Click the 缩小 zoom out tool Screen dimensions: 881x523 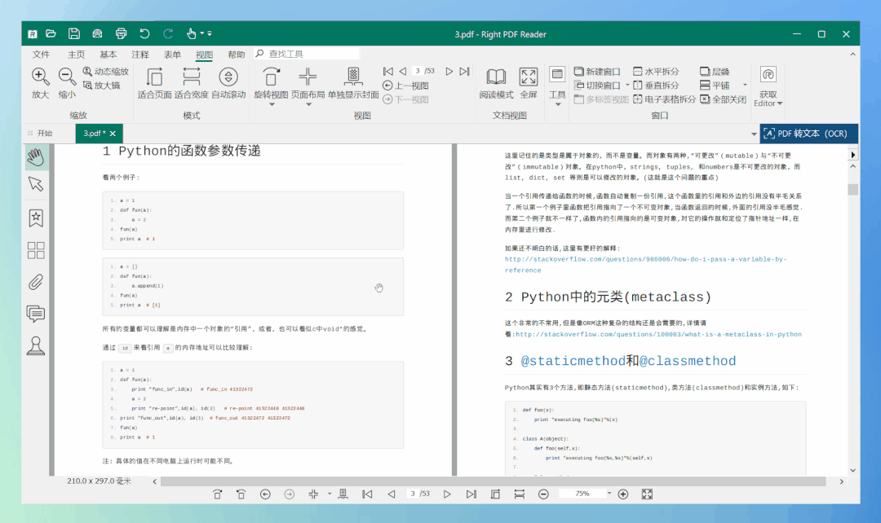67,83
